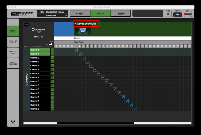Screen dimensions: 201x135
Task: Click the Digital device type label
Action: (x=77, y=38)
